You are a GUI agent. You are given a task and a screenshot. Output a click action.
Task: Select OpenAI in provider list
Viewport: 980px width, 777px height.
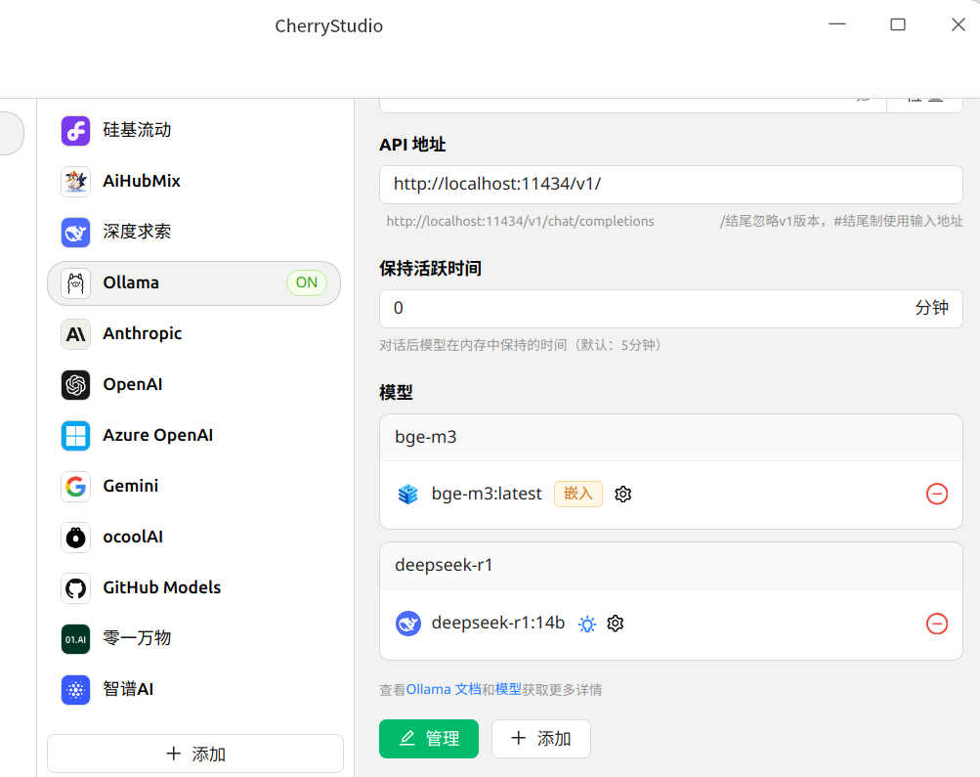coord(193,384)
